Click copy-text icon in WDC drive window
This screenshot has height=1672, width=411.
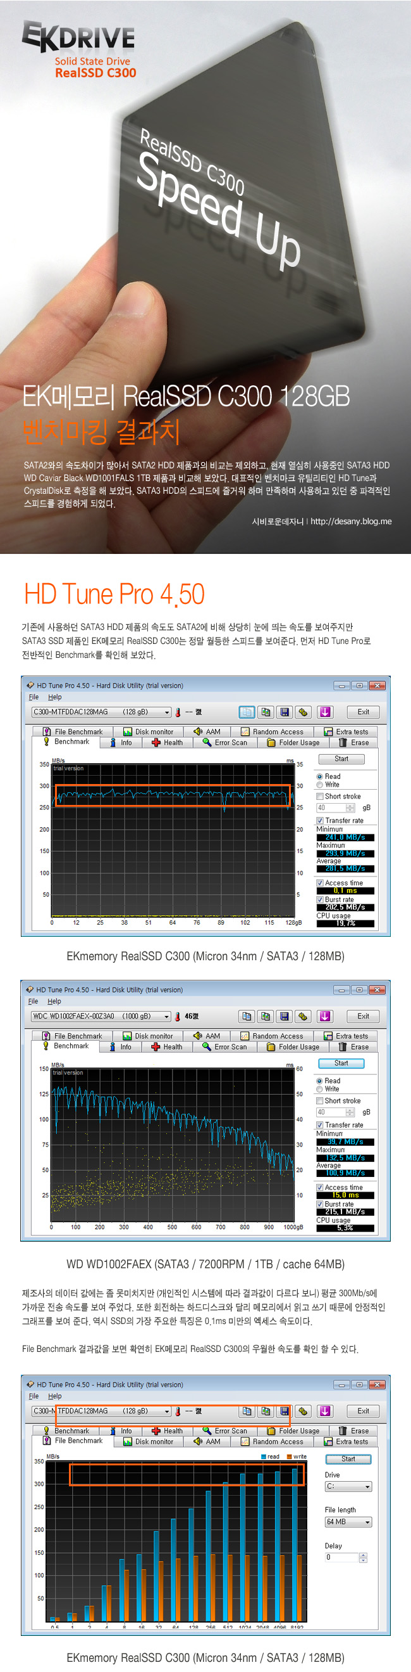coord(247,1017)
